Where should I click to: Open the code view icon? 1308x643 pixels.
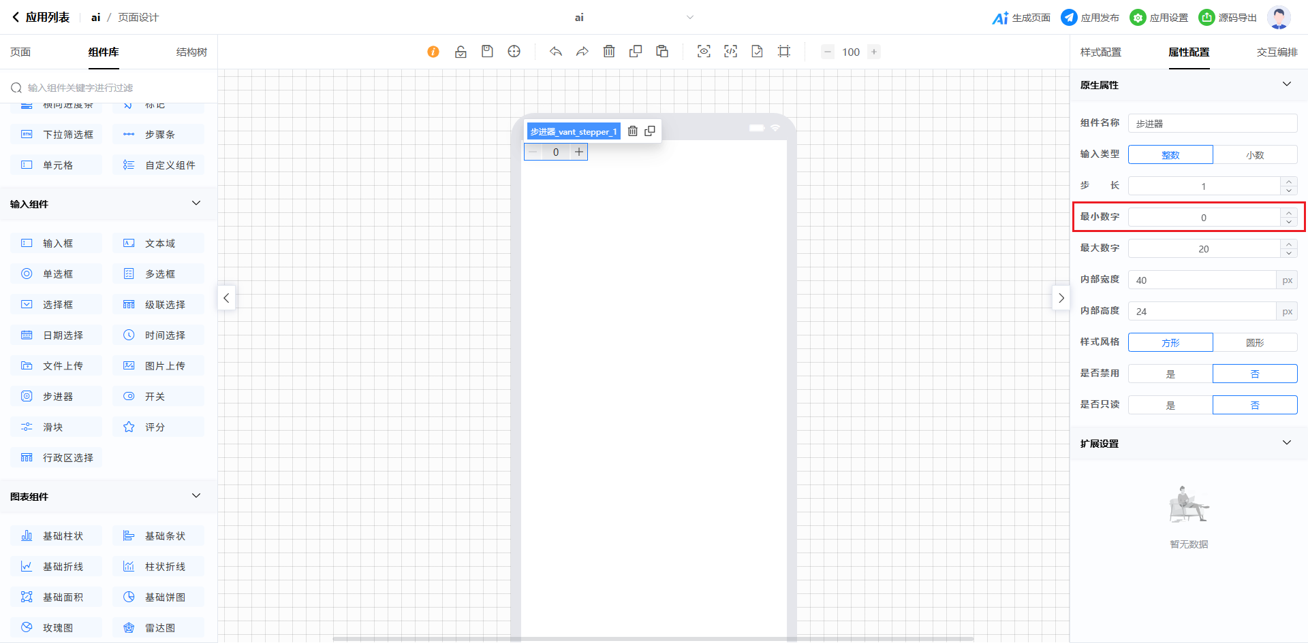click(730, 52)
